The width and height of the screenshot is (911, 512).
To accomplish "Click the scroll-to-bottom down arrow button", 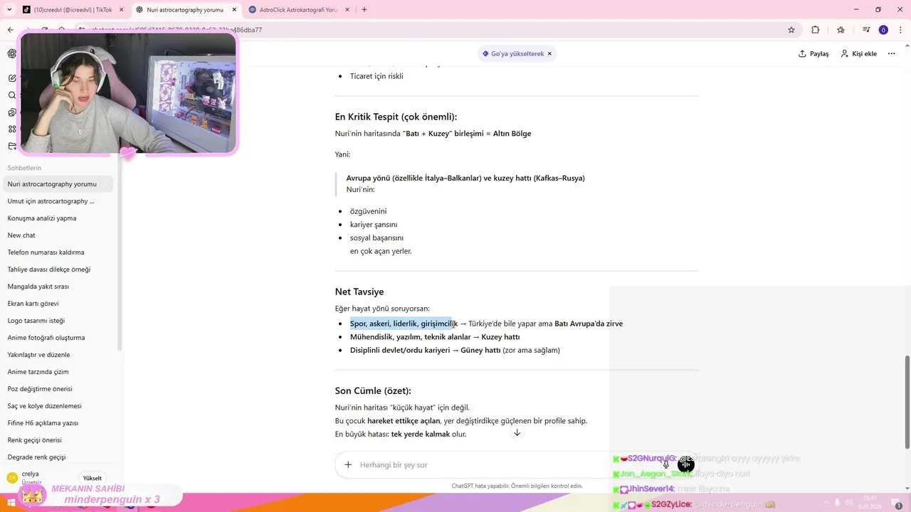I will (x=517, y=433).
